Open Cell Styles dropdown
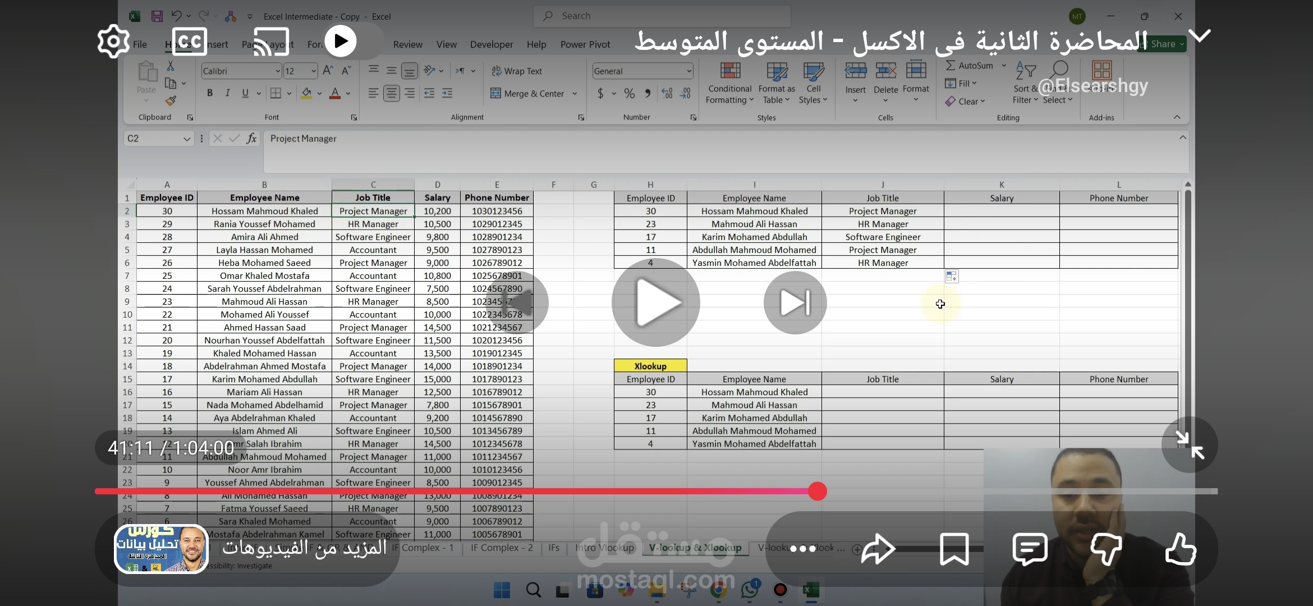Image resolution: width=1313 pixels, height=606 pixels. click(813, 83)
